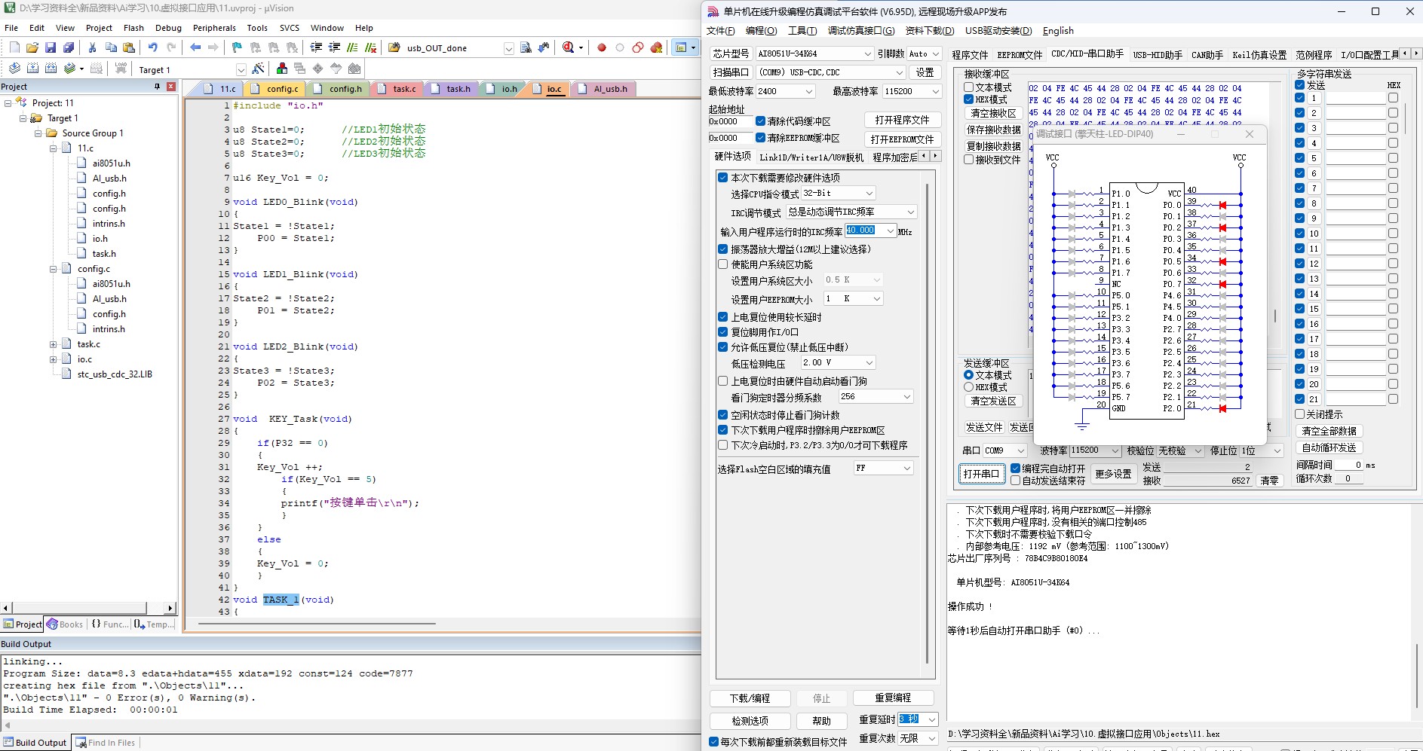Click the Download LOAD icon
Viewport: 1423px width, 751px height.
(x=121, y=69)
